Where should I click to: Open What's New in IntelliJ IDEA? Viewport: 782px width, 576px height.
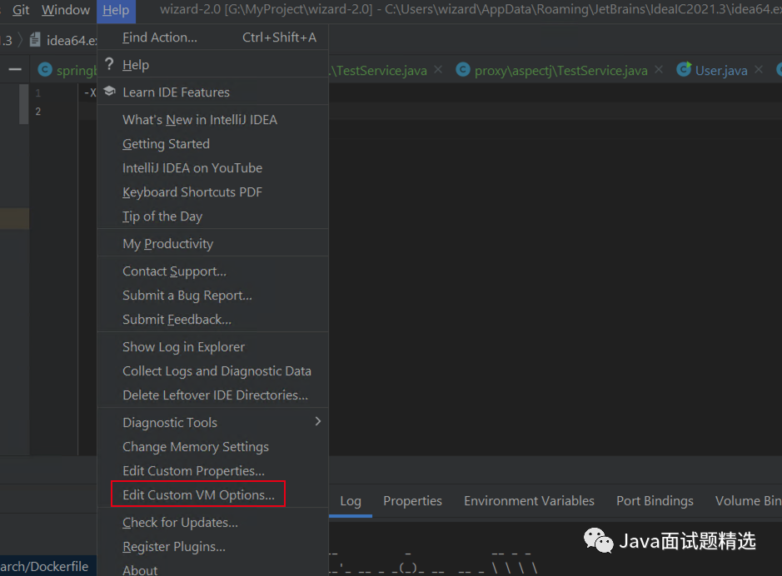coord(213,120)
